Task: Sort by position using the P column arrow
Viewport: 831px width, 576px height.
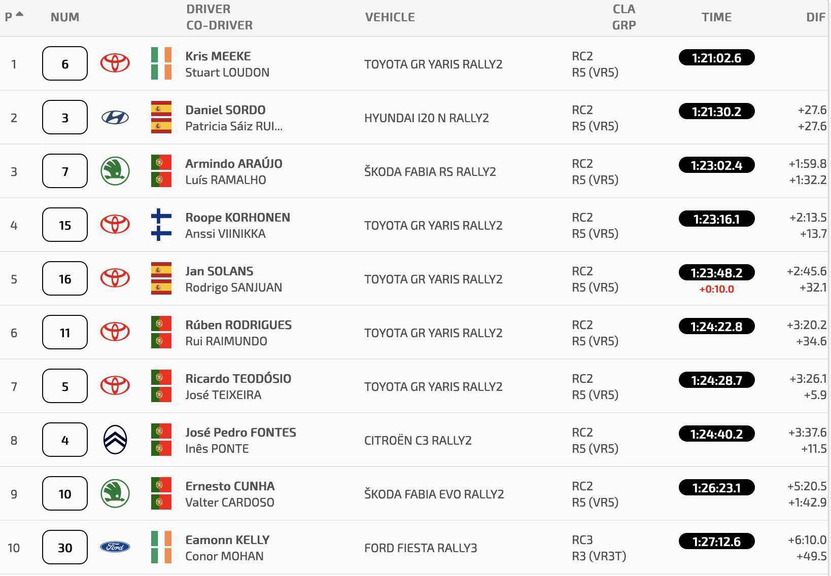Action: pos(20,14)
